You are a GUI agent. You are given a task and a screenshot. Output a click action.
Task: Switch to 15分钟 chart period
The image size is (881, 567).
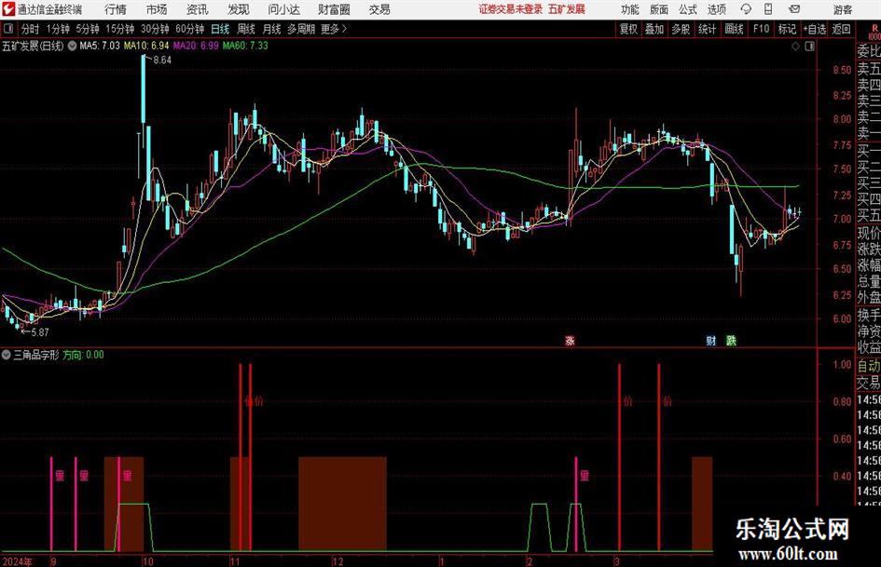[119, 29]
